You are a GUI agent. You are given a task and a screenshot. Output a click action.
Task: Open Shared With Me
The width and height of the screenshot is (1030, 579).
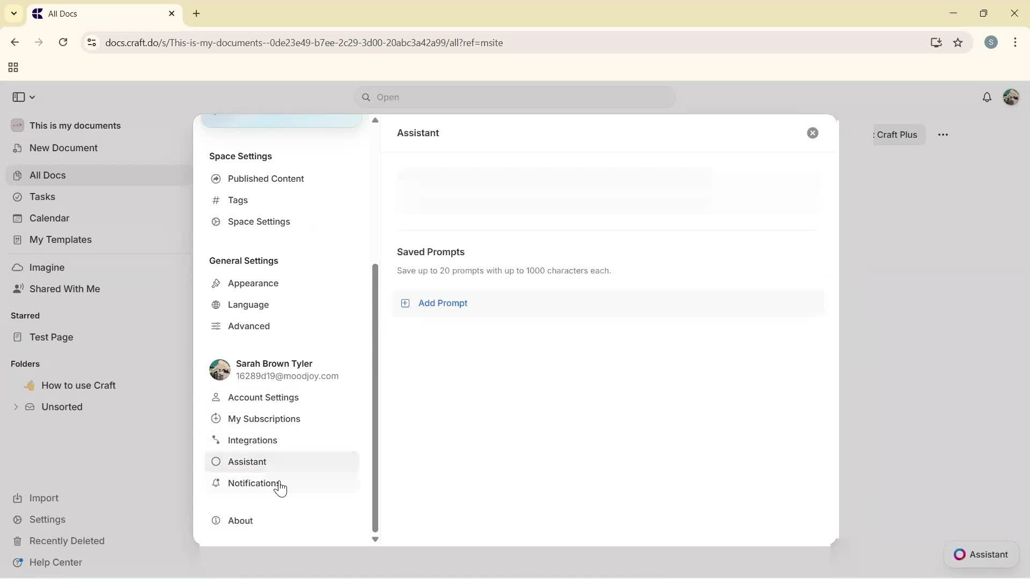[x=64, y=289]
